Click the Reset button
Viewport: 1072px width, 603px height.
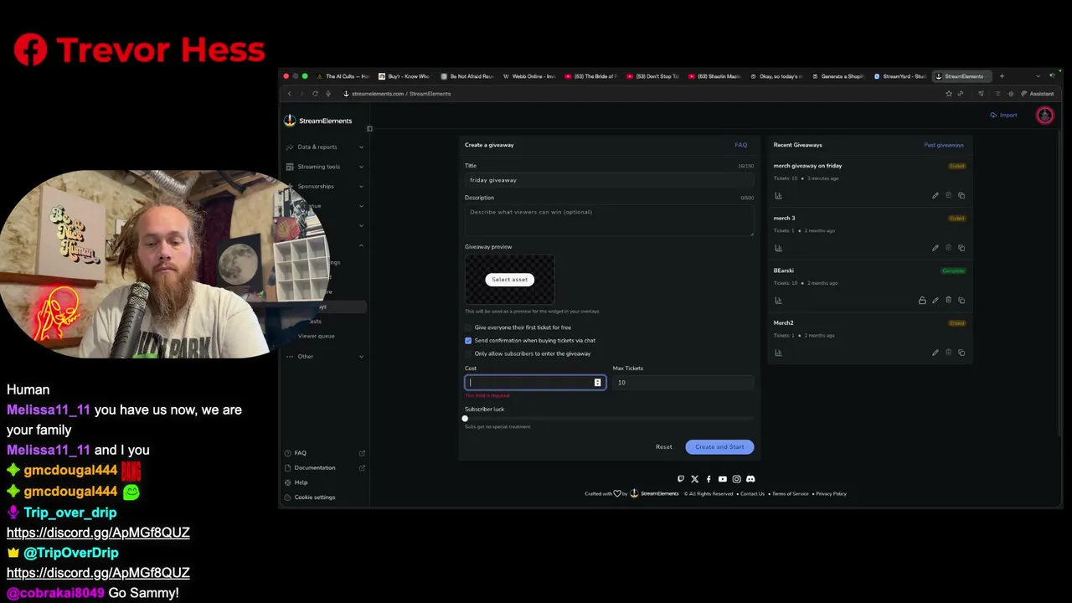tap(663, 447)
